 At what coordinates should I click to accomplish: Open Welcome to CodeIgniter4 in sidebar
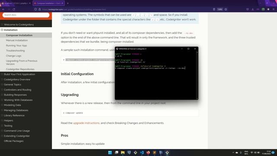pos(19,25)
